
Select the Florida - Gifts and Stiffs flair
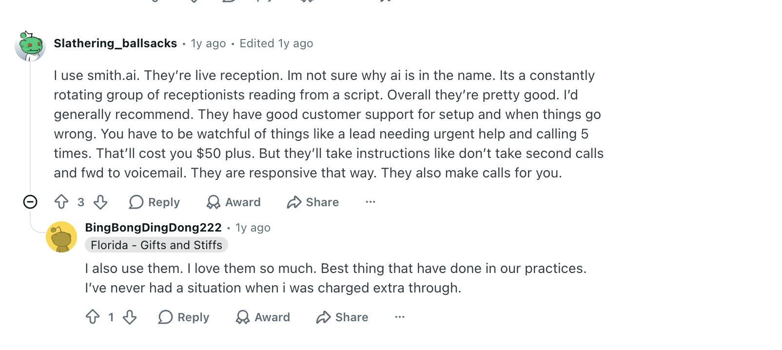pos(156,245)
